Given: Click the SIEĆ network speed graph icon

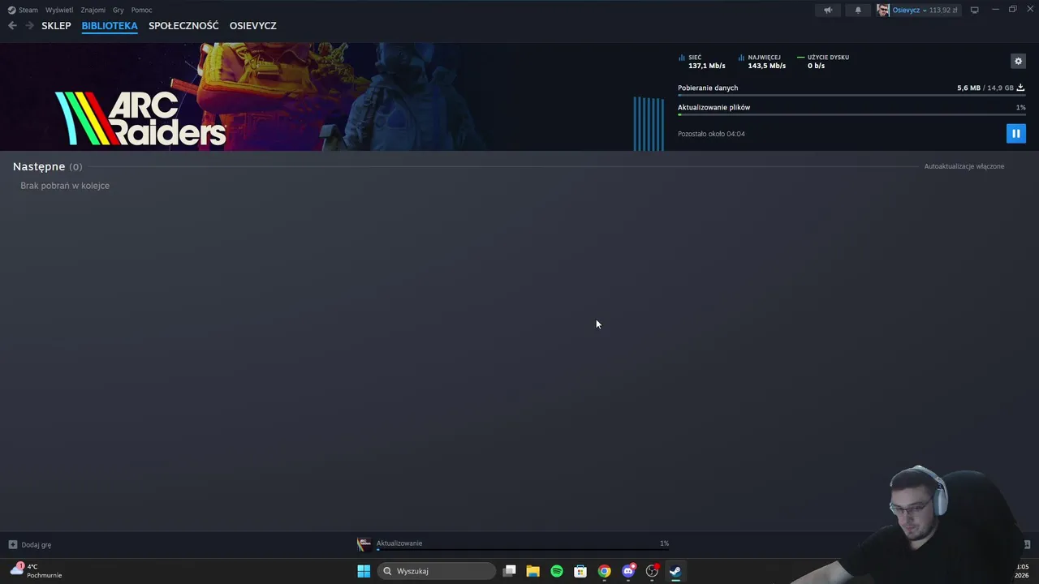Looking at the screenshot, I should (x=682, y=58).
